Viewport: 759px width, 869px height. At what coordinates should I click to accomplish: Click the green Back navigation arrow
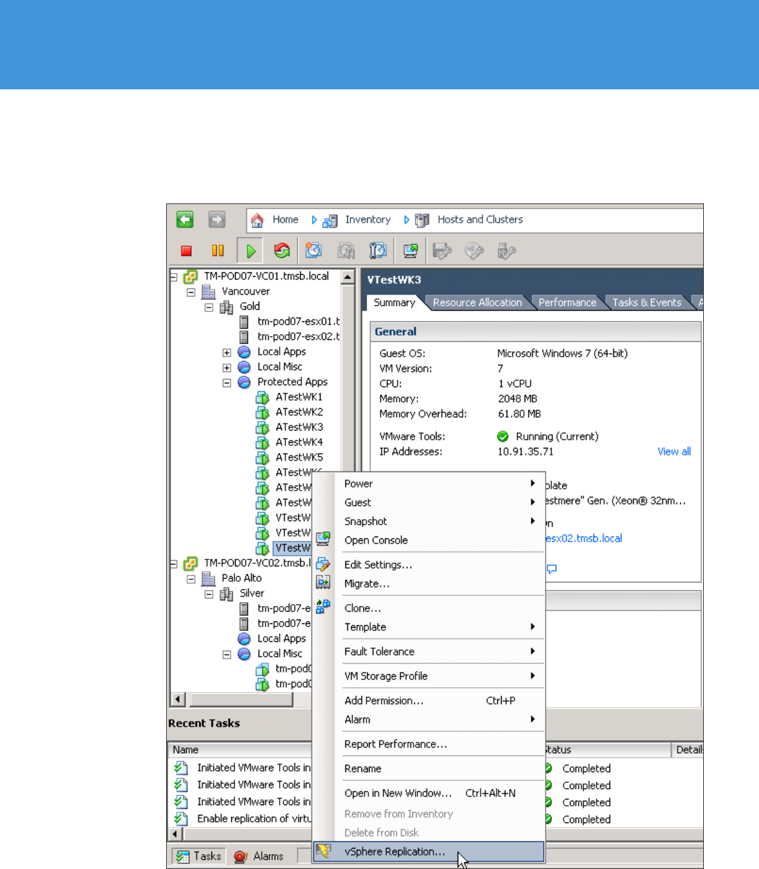point(185,220)
